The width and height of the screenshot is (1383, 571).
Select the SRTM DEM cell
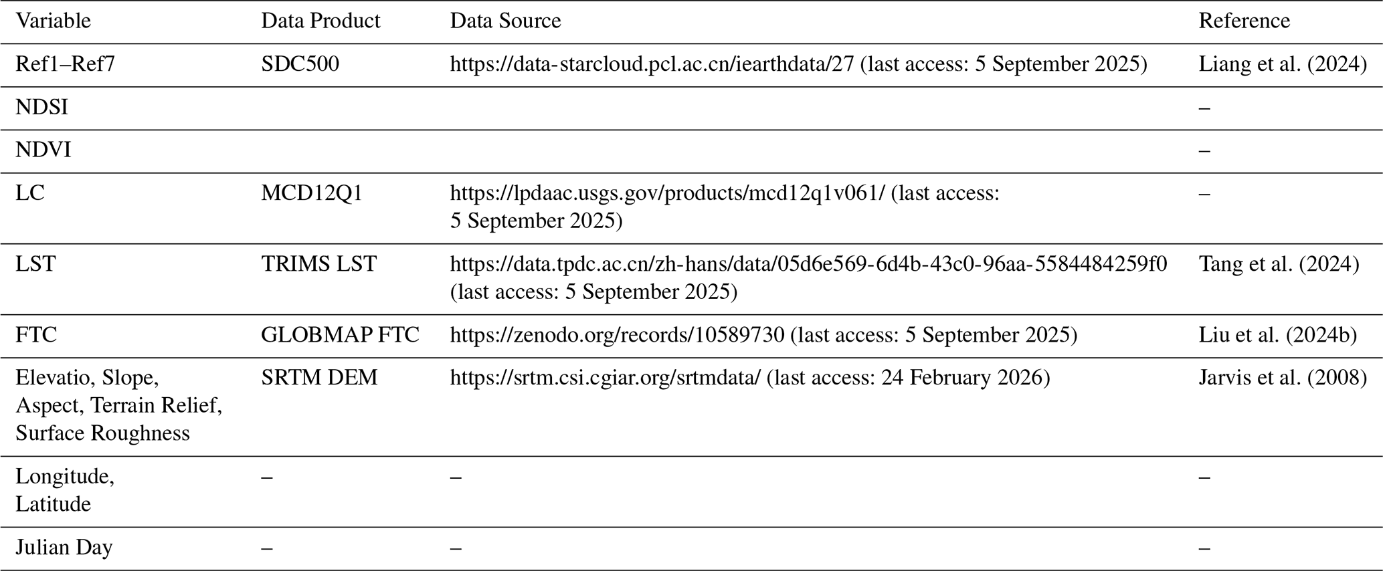click(319, 378)
